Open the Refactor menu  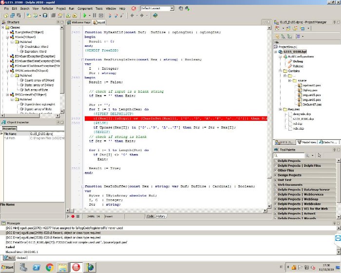47,8
